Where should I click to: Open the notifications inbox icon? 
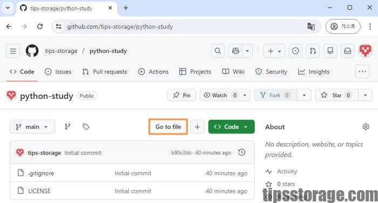[347, 51]
